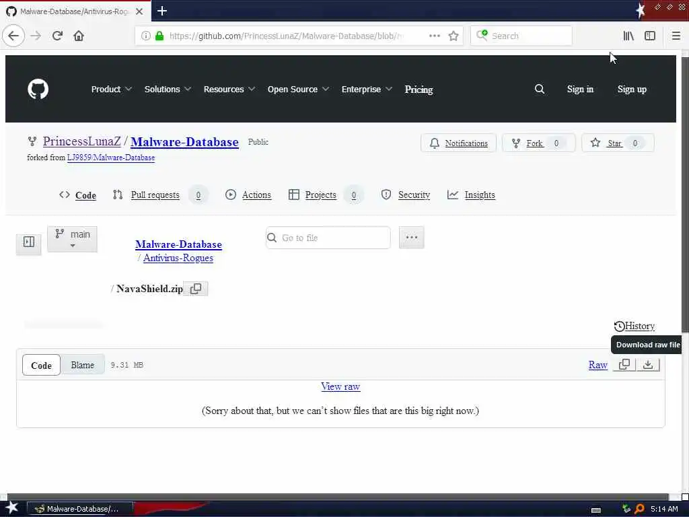Open a new browser tab

(x=161, y=11)
